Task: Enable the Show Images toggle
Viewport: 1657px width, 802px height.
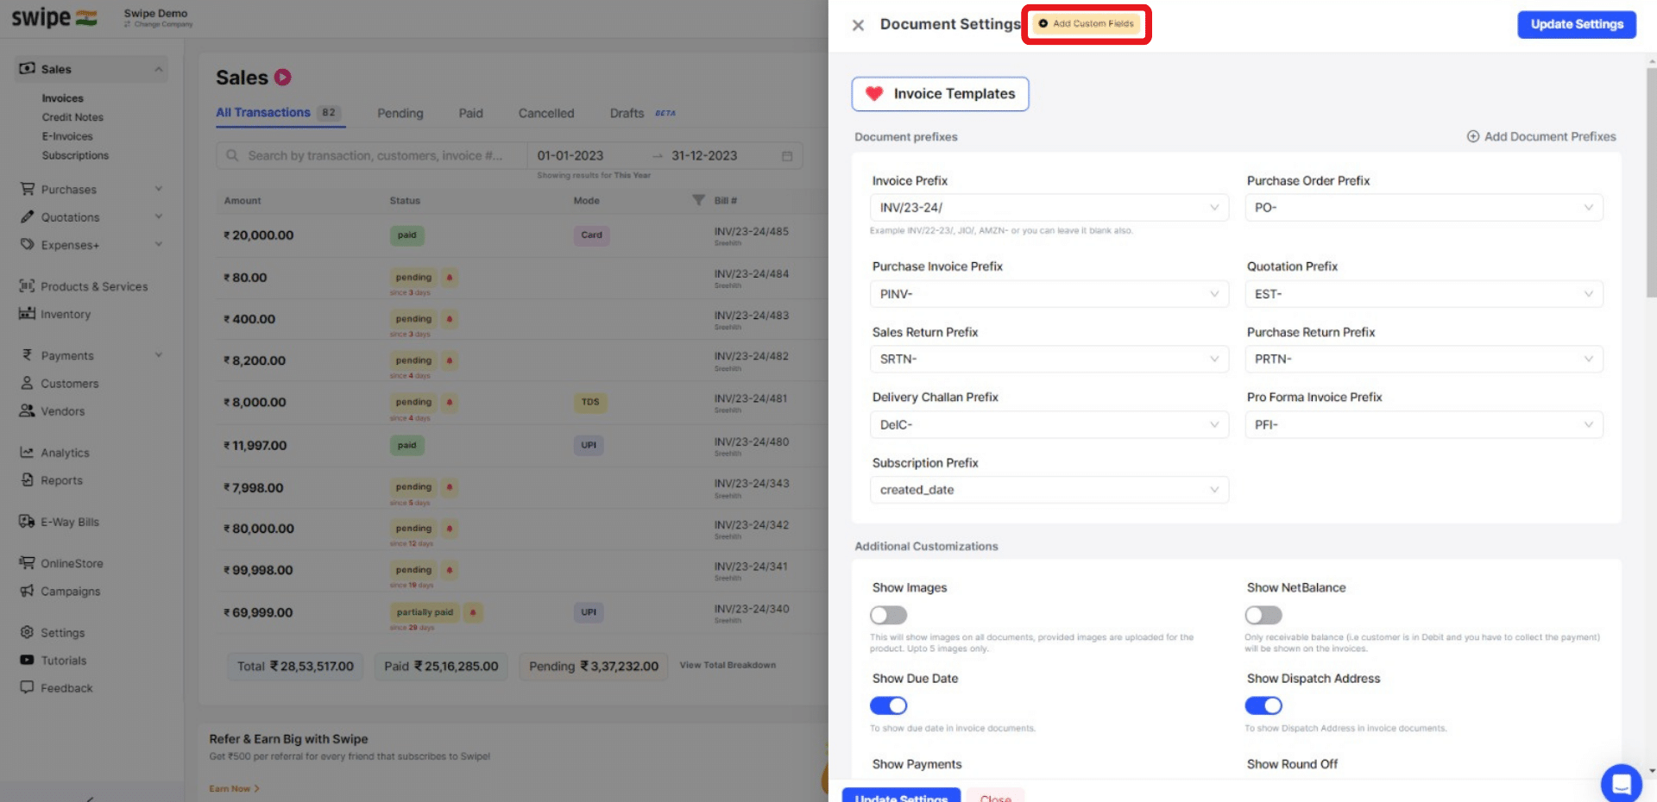Action: coord(888,615)
